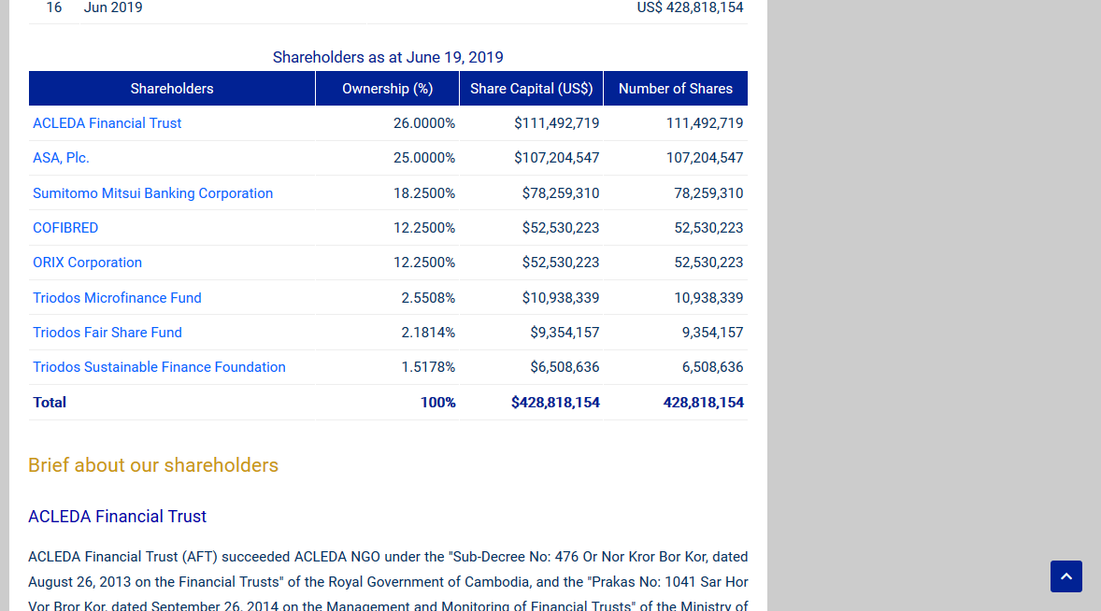The height and width of the screenshot is (611, 1101).
Task: Click the ACLEDA Financial Trust section heading
Action: click(x=117, y=517)
